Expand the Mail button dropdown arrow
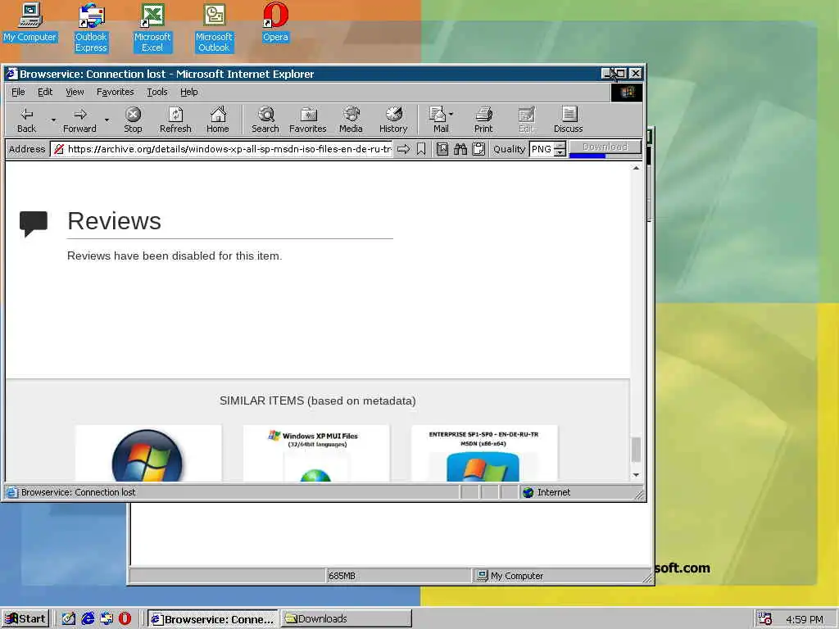This screenshot has height=629, width=839. coord(451,114)
